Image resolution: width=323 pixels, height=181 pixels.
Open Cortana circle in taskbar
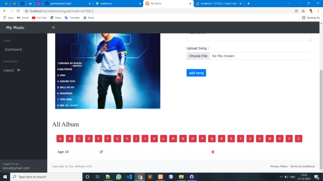(x=87, y=177)
